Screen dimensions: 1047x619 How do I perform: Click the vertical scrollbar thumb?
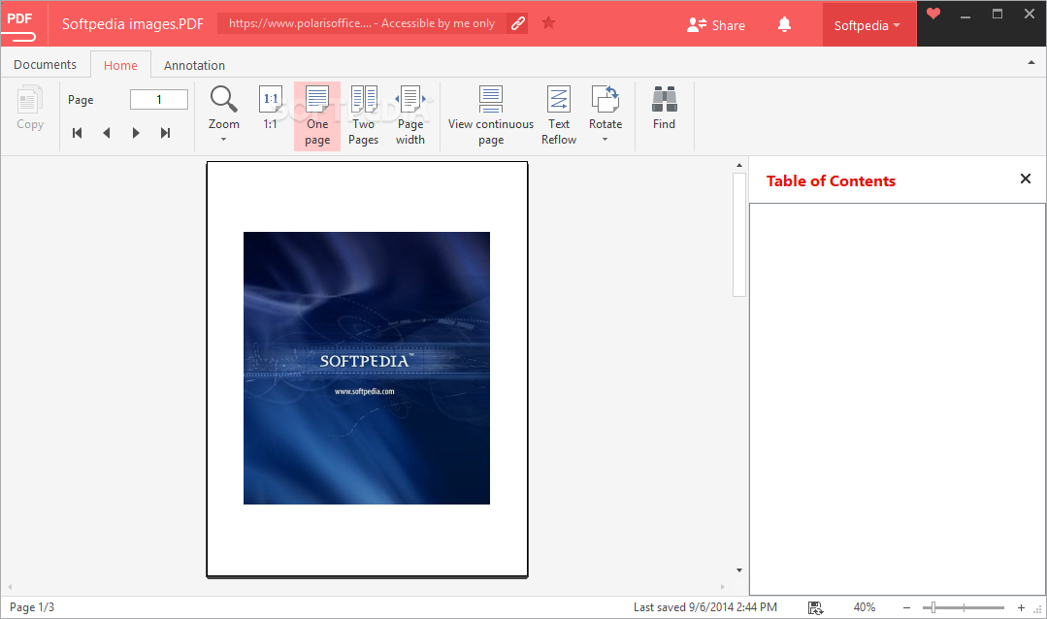(x=739, y=235)
